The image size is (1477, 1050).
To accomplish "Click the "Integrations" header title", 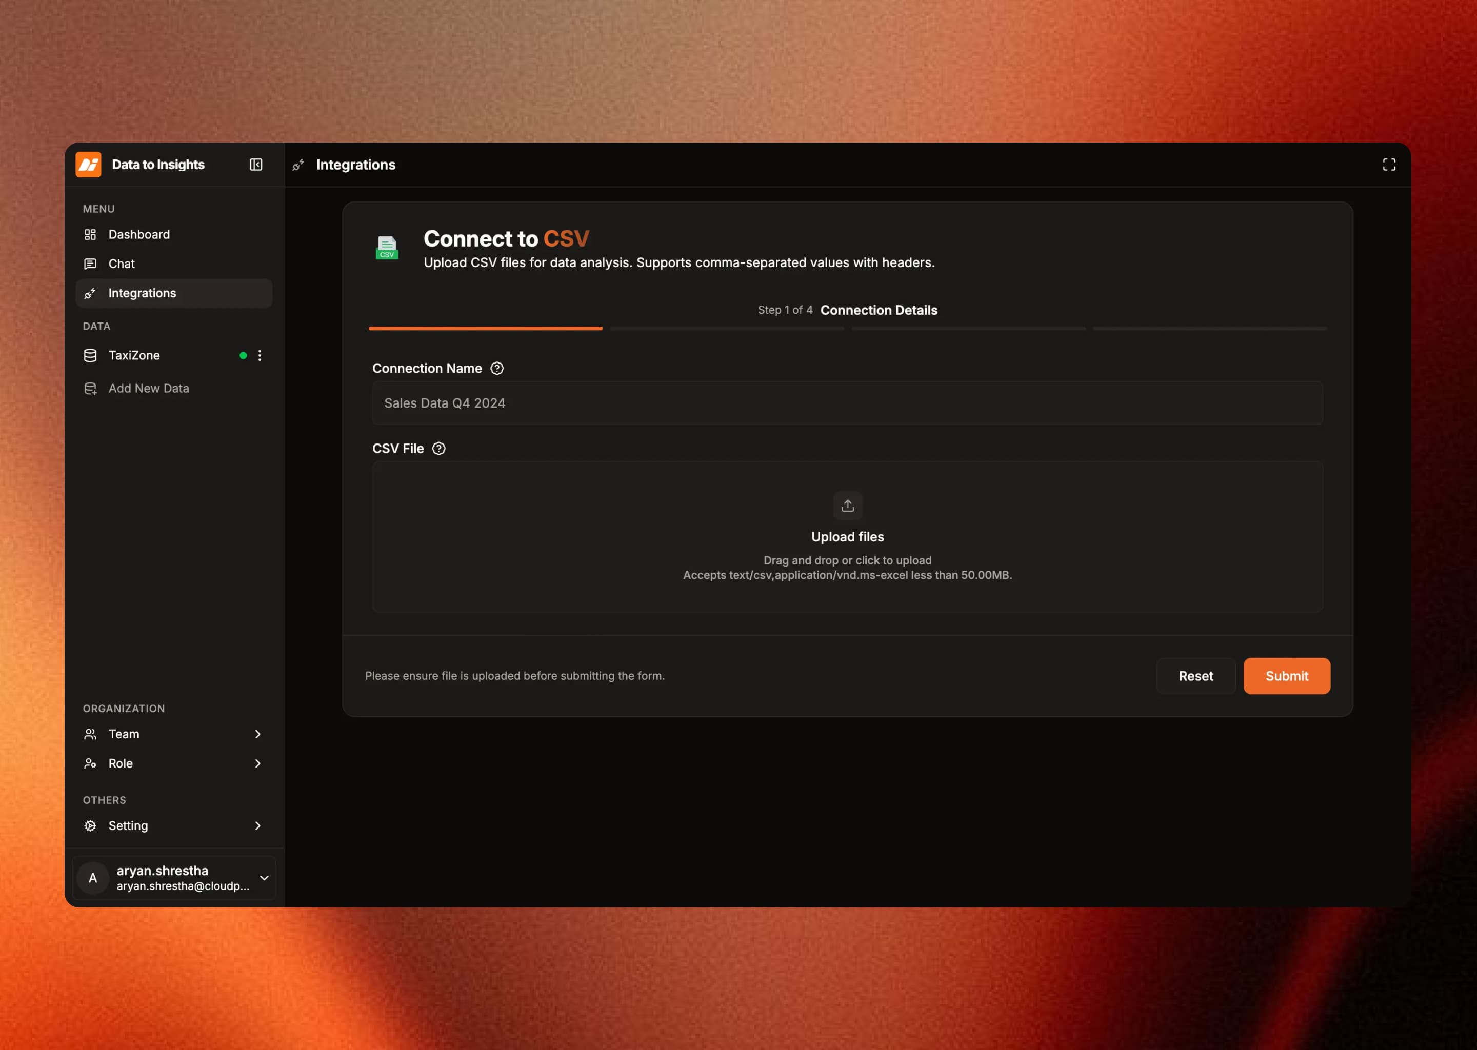I will (x=356, y=165).
